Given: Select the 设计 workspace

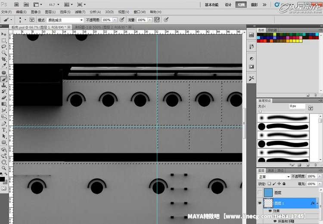Looking at the screenshot, I should (x=228, y=5).
